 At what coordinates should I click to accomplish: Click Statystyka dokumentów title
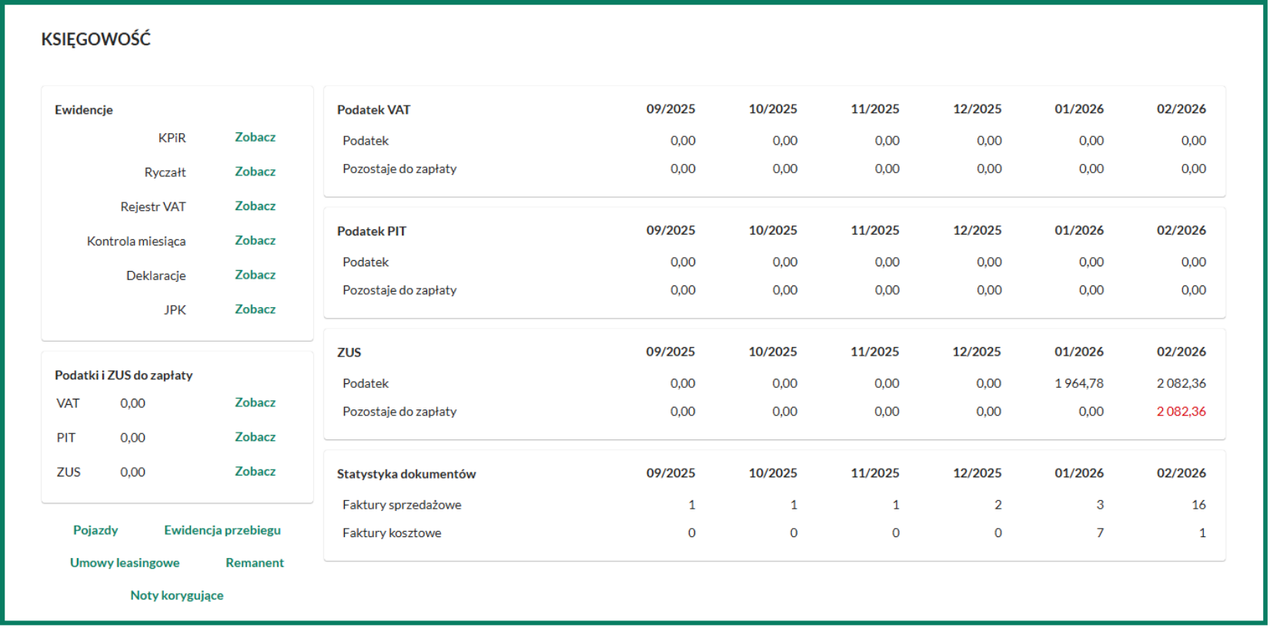click(x=406, y=474)
